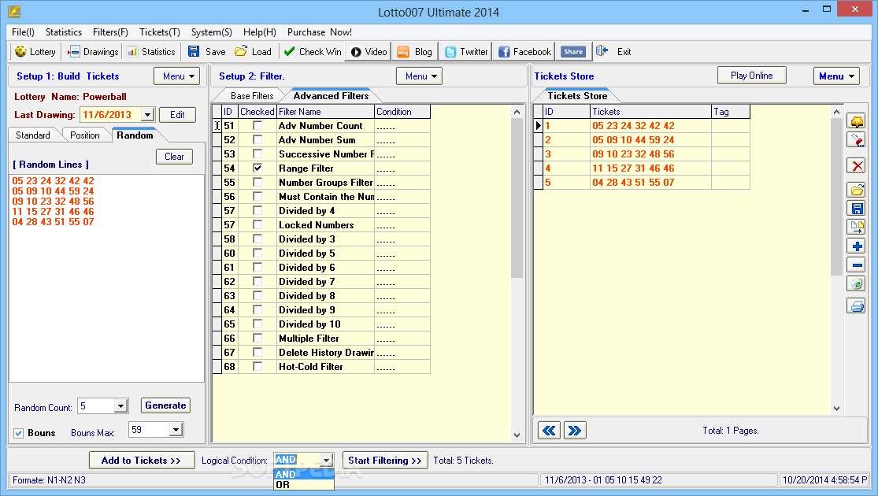Screen dimensions: 878x496
Task: Check the Hot-Cold Filter checkbox
Action: (x=257, y=366)
